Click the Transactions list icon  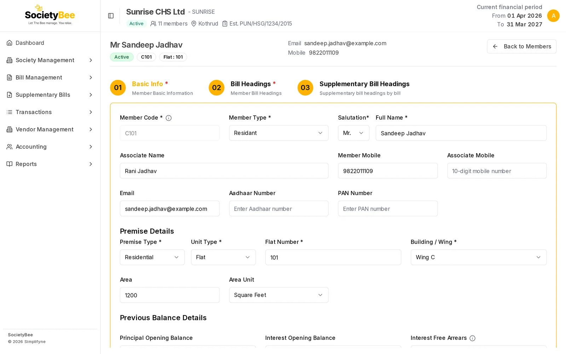pyautogui.click(x=10, y=112)
